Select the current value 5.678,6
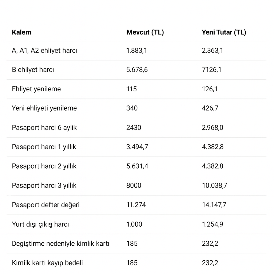Screen dimensions: 274x274 tap(137, 70)
